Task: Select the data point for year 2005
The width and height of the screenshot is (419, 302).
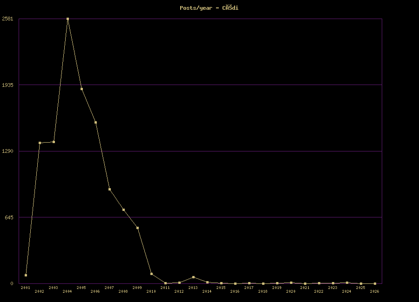Action: click(x=81, y=89)
